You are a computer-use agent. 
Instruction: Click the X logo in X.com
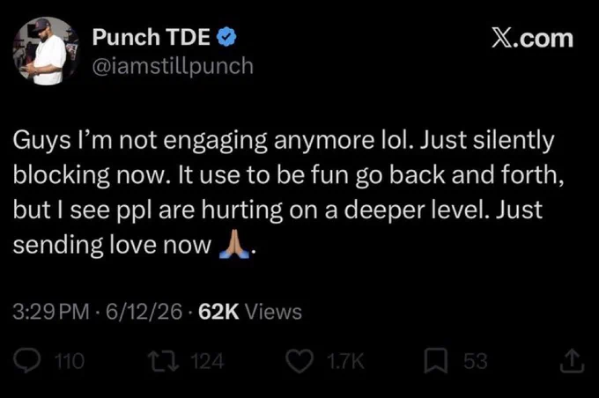point(501,38)
